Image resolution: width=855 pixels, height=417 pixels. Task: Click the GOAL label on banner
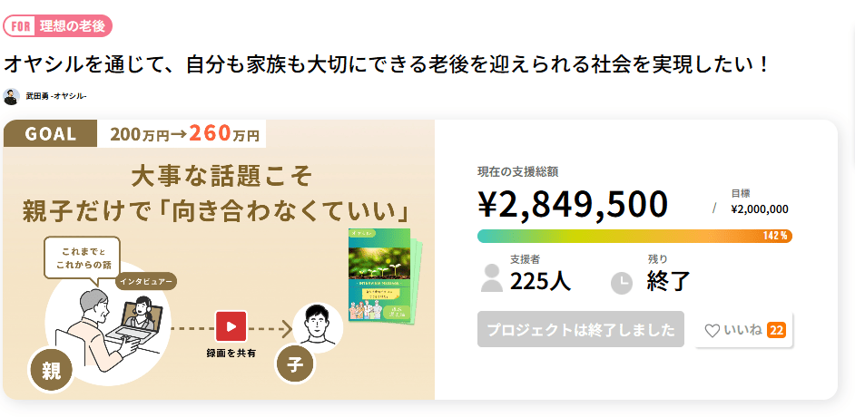tap(51, 134)
